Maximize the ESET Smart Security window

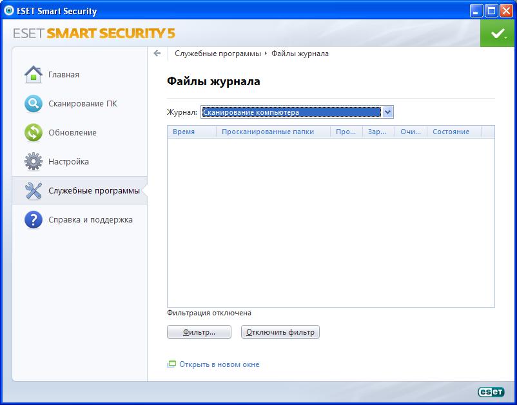tap(491, 11)
